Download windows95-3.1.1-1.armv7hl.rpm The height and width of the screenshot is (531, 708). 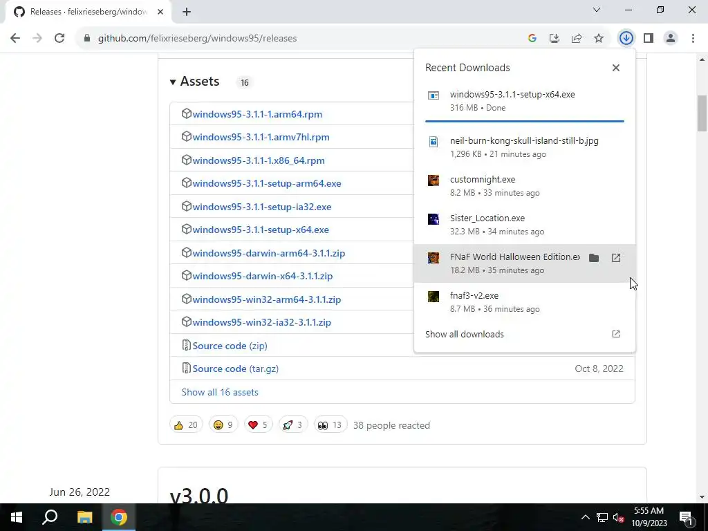pyautogui.click(x=261, y=138)
